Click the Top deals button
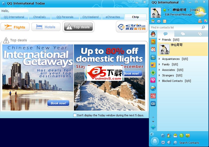This screenshot has height=147, width=209. (78, 27)
